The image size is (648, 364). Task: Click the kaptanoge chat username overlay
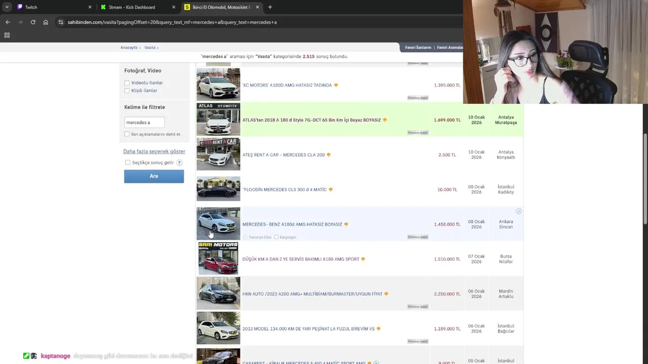coord(56,356)
